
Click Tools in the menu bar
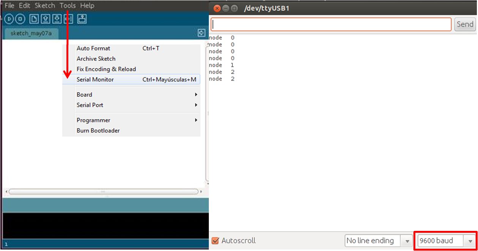pos(68,6)
